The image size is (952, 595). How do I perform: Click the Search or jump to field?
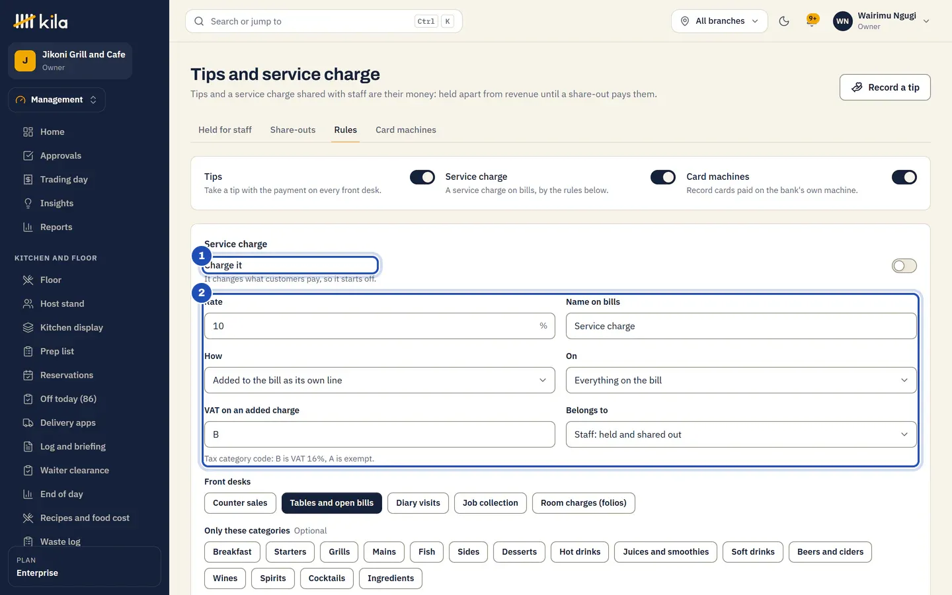[x=324, y=21]
